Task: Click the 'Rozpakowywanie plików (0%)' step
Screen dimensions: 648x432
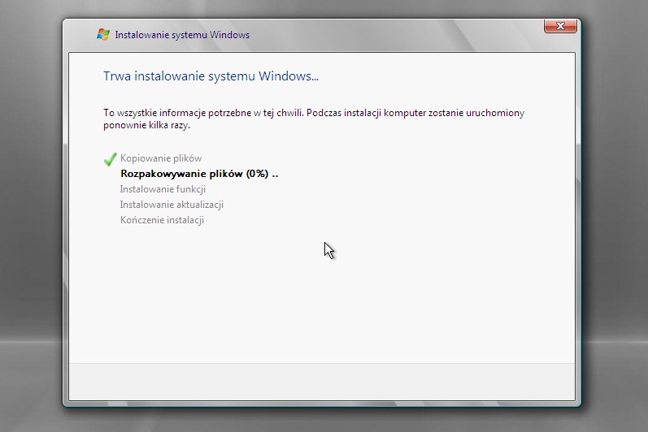Action: click(199, 174)
